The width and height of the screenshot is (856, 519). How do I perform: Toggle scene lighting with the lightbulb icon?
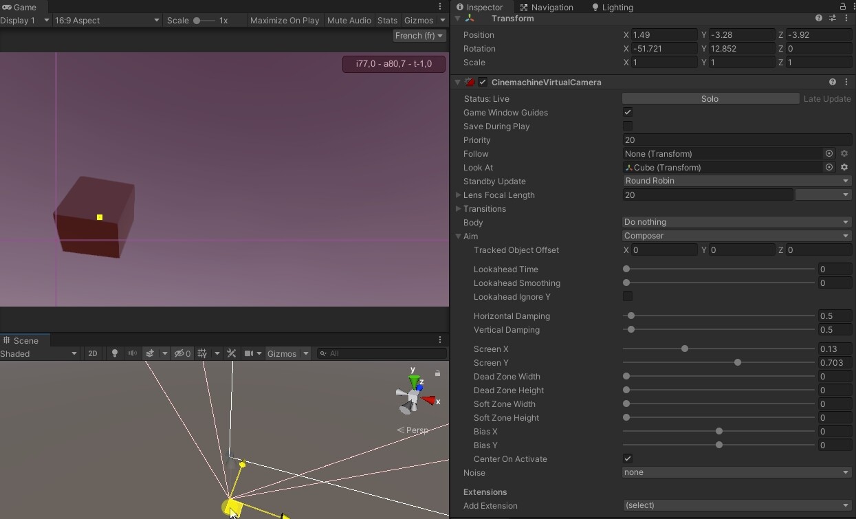click(x=115, y=353)
